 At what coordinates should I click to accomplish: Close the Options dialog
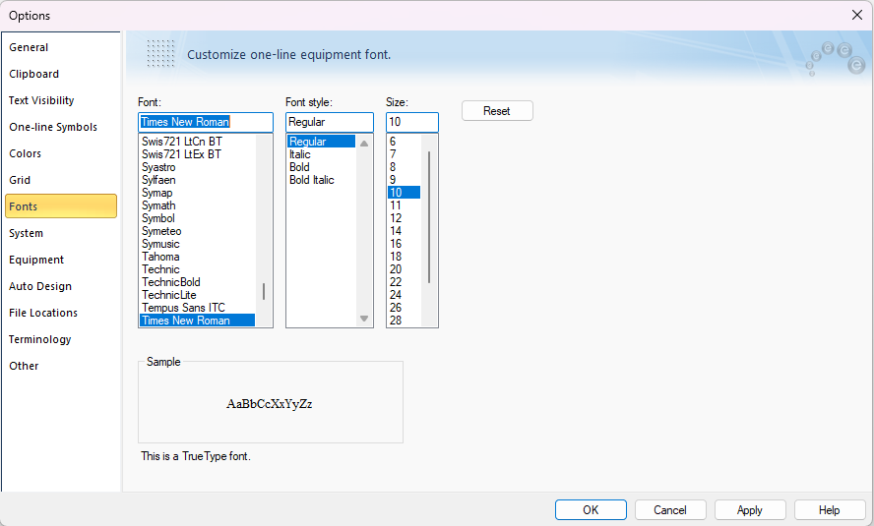pyautogui.click(x=857, y=15)
